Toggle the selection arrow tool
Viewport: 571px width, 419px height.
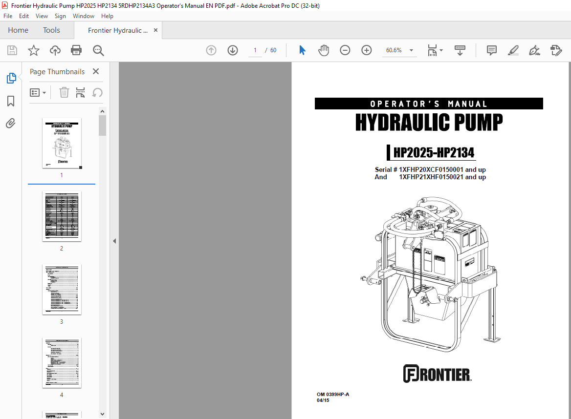pyautogui.click(x=302, y=50)
